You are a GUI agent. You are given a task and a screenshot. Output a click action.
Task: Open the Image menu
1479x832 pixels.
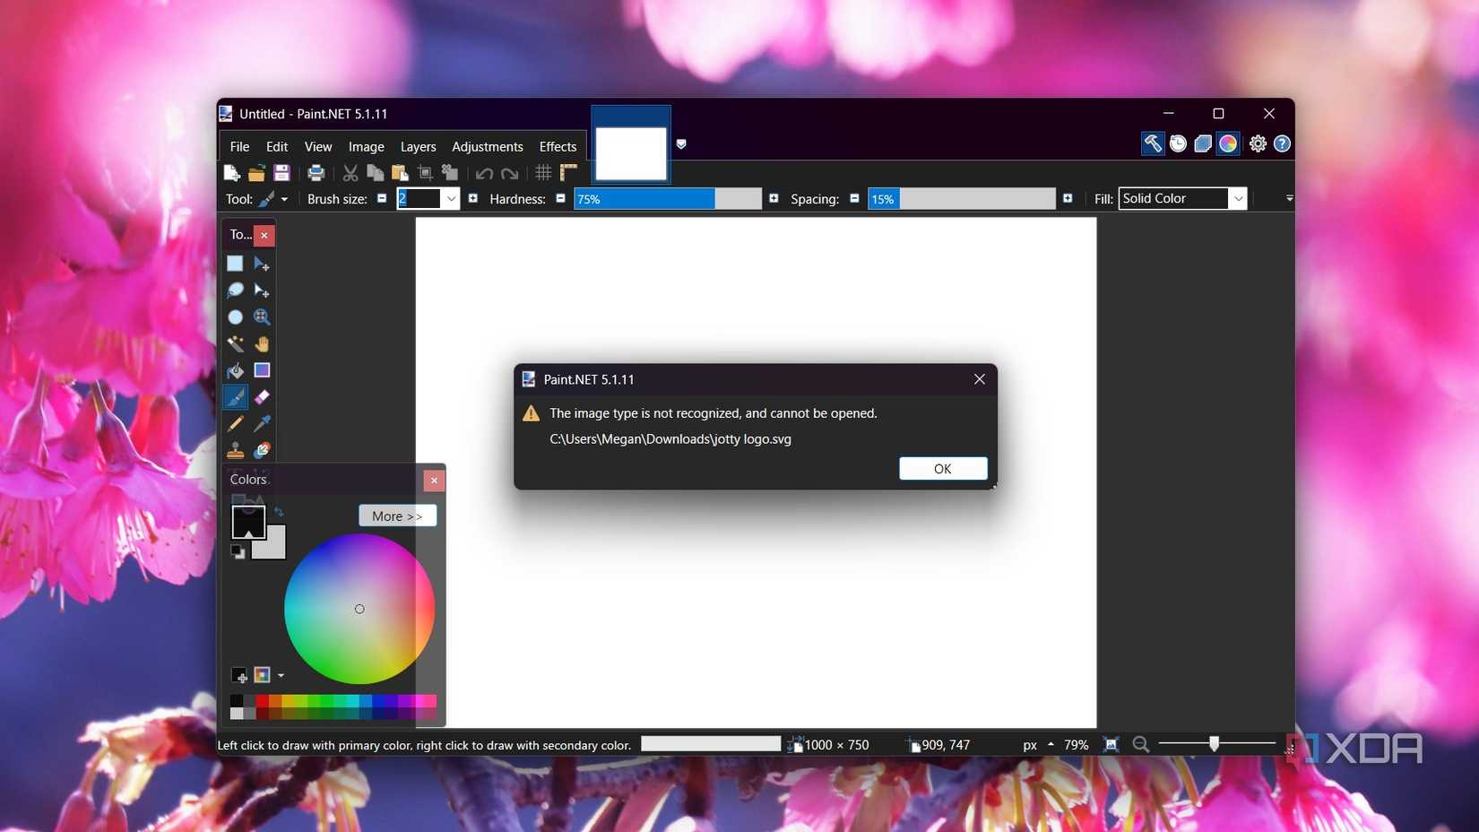coord(366,147)
